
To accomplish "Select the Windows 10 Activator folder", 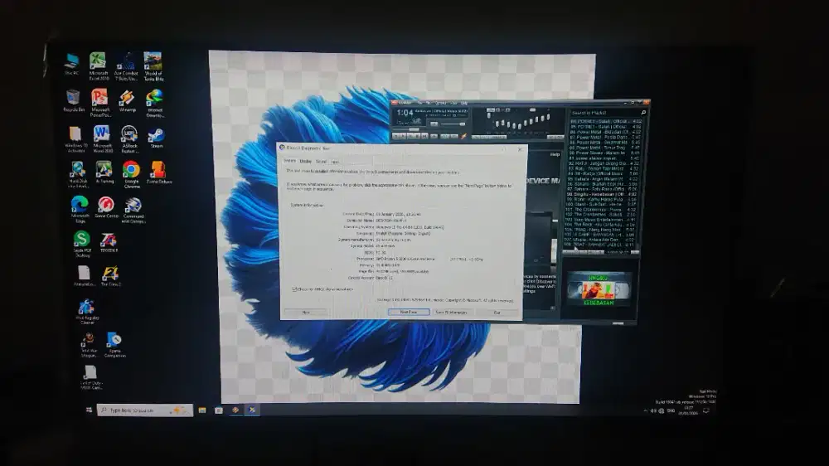I will coord(75,138).
